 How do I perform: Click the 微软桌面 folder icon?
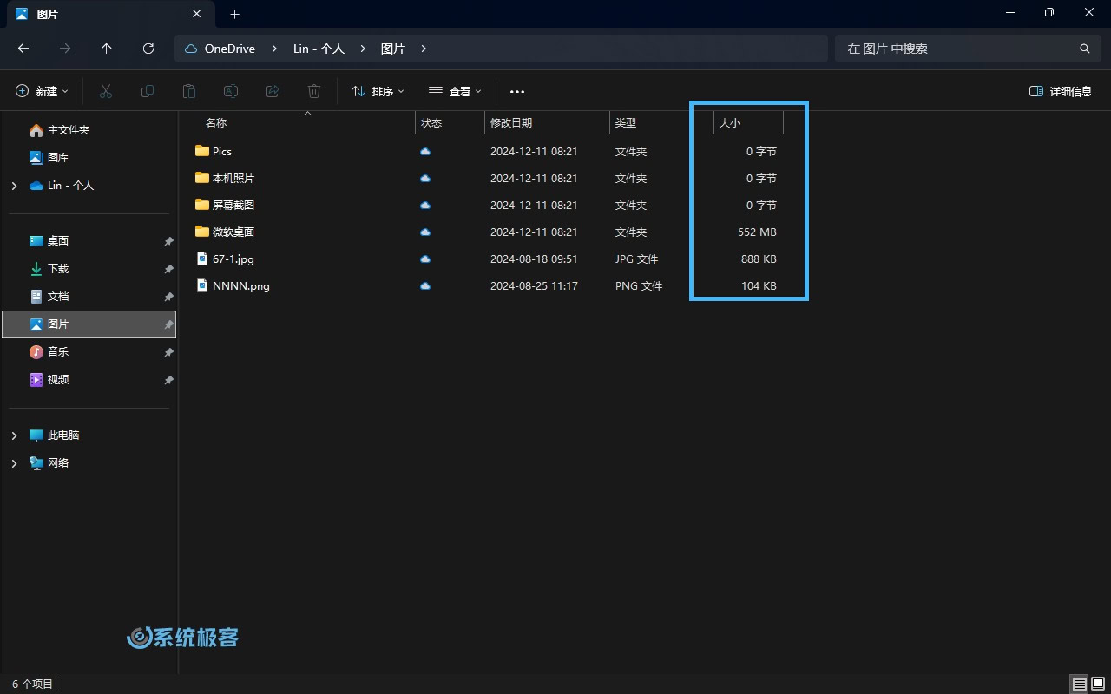point(202,232)
